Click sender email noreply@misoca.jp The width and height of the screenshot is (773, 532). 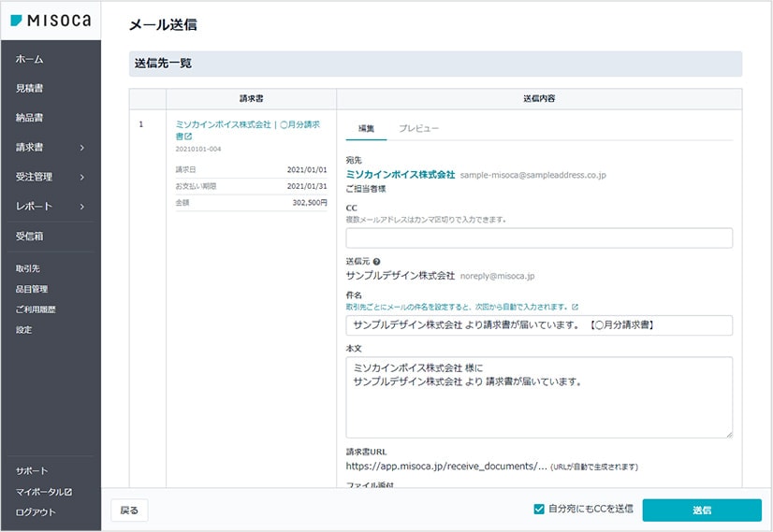coord(497,277)
